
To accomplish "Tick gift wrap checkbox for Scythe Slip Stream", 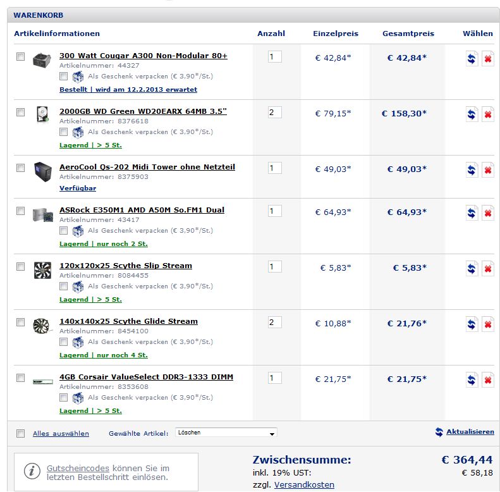I will click(x=63, y=286).
